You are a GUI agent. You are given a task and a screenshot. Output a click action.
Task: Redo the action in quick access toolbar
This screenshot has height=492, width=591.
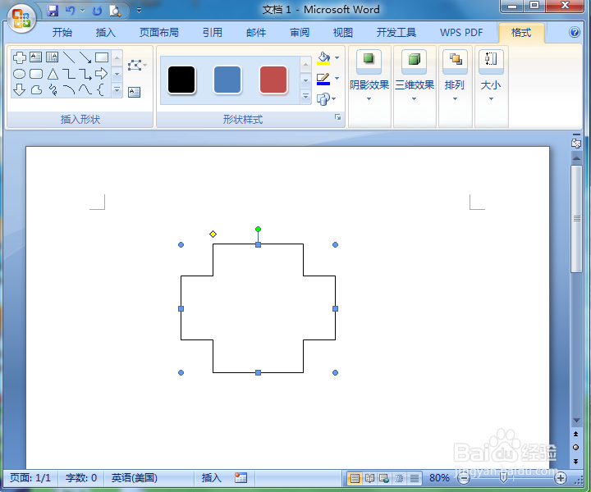[97, 11]
